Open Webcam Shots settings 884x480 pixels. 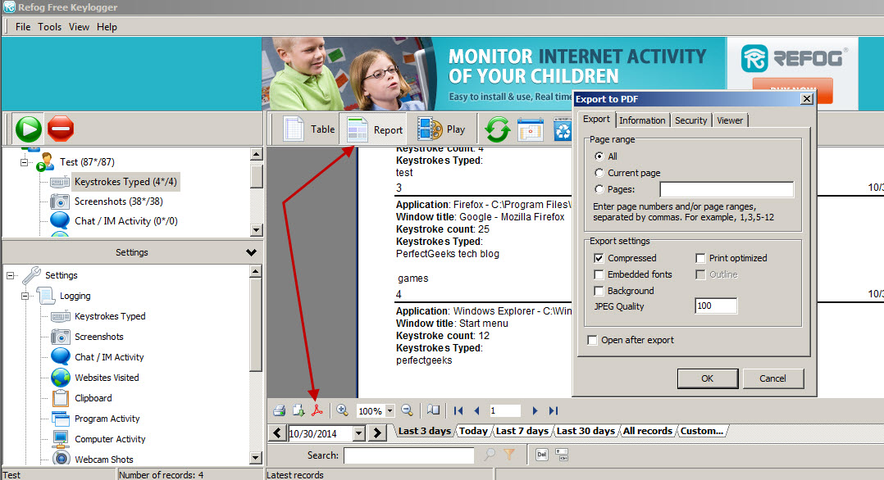[103, 460]
